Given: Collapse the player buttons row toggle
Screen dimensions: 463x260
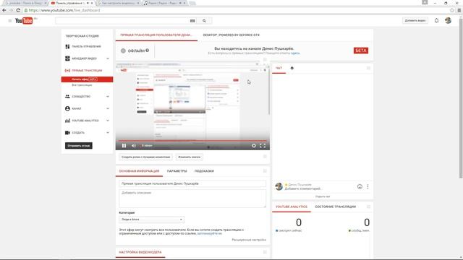Looking at the screenshot, I should pos(265,157).
